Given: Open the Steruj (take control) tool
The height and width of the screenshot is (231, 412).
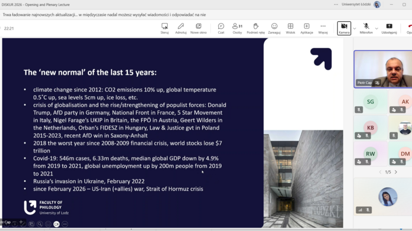Looking at the screenshot, I should tap(165, 28).
